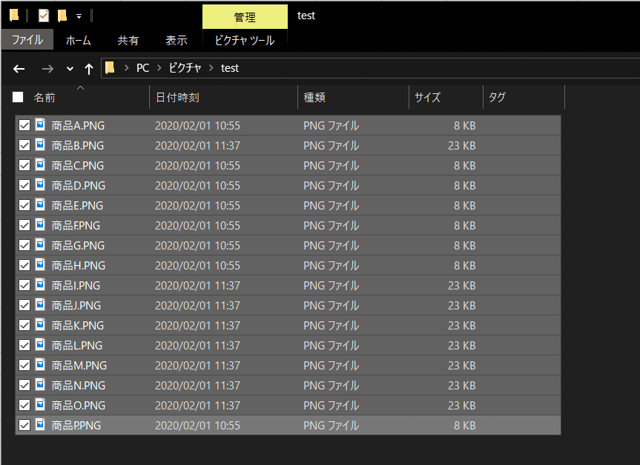Click the 商品B.PNG file icon
640x465 pixels.
pos(40,144)
